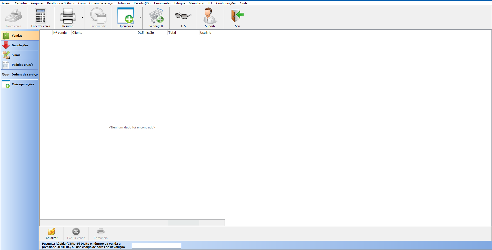Select Vendas in the sidebar
The width and height of the screenshot is (492, 250).
point(20,36)
